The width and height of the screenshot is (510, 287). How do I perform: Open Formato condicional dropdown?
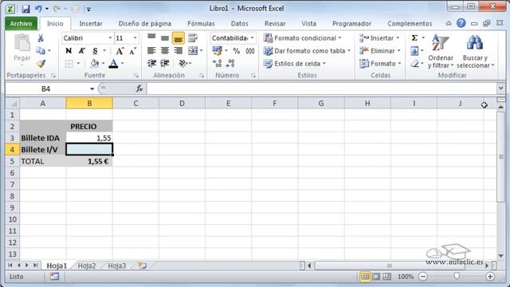(302, 38)
